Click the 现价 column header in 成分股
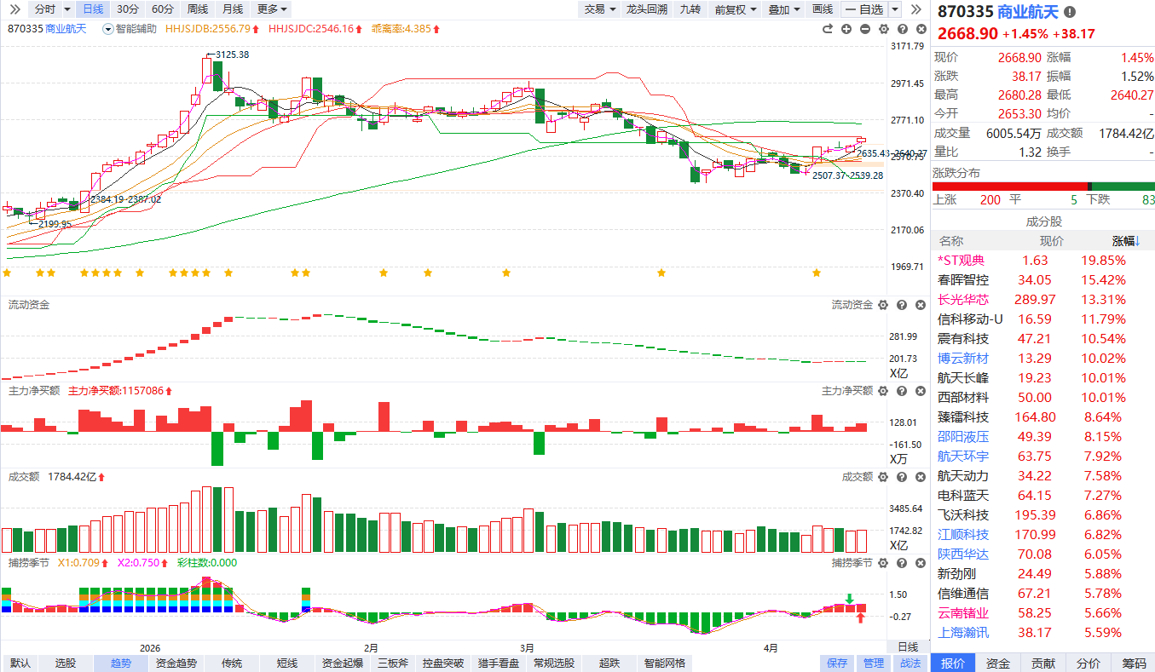The image size is (1155, 672). pos(1052,241)
